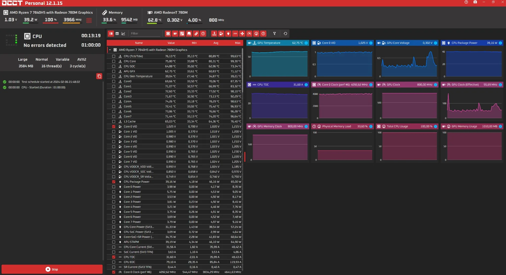506x275 pixels.
Task: Collapse the AMD Ryzen 7 7840HS tree
Action: coord(110,50)
